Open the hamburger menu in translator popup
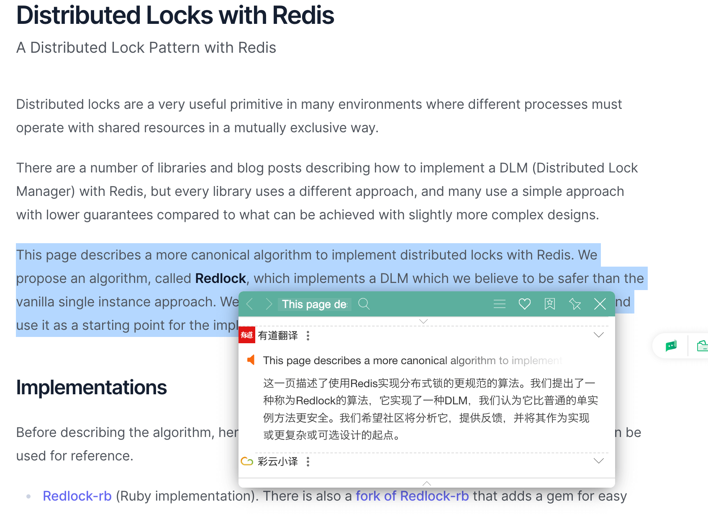 (499, 304)
